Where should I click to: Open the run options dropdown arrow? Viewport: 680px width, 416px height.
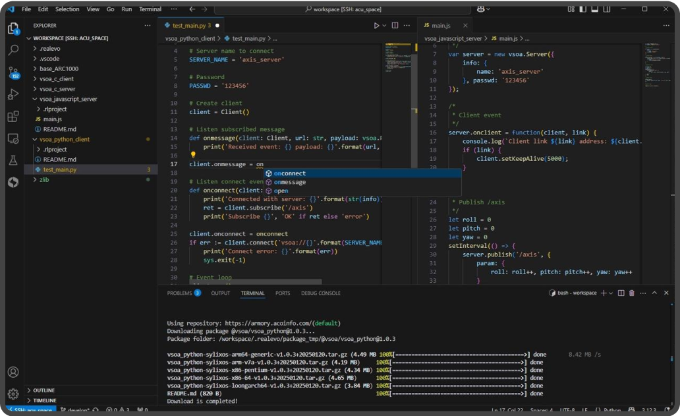coord(384,26)
